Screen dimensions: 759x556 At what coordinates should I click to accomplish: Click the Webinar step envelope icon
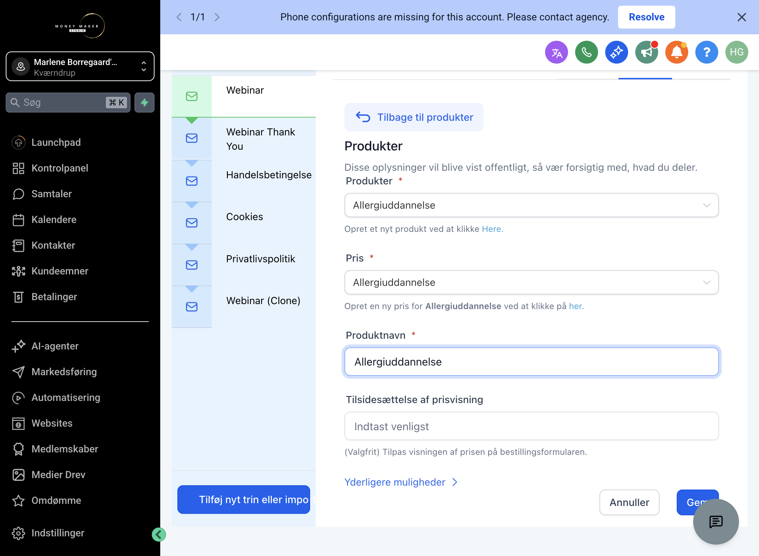coord(192,96)
